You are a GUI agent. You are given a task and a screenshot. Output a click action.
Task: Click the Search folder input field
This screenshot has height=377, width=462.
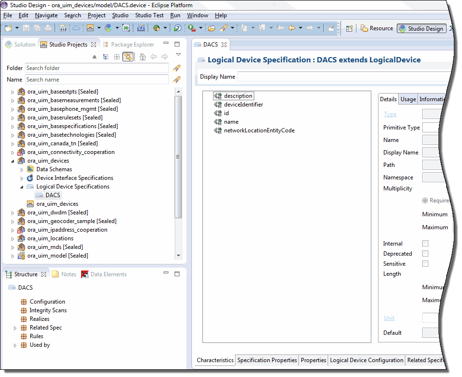pyautogui.click(x=97, y=68)
